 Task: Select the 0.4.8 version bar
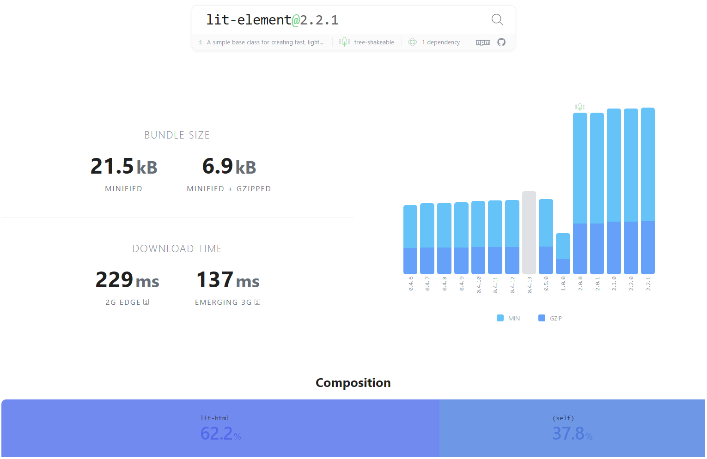[444, 238]
